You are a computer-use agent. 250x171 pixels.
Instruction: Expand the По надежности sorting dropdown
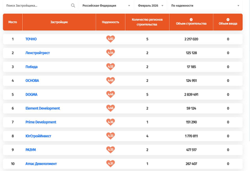(x=205, y=6)
